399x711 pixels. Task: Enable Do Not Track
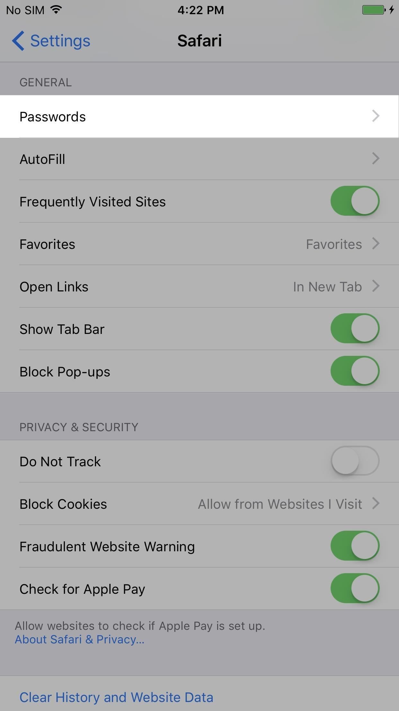(355, 461)
